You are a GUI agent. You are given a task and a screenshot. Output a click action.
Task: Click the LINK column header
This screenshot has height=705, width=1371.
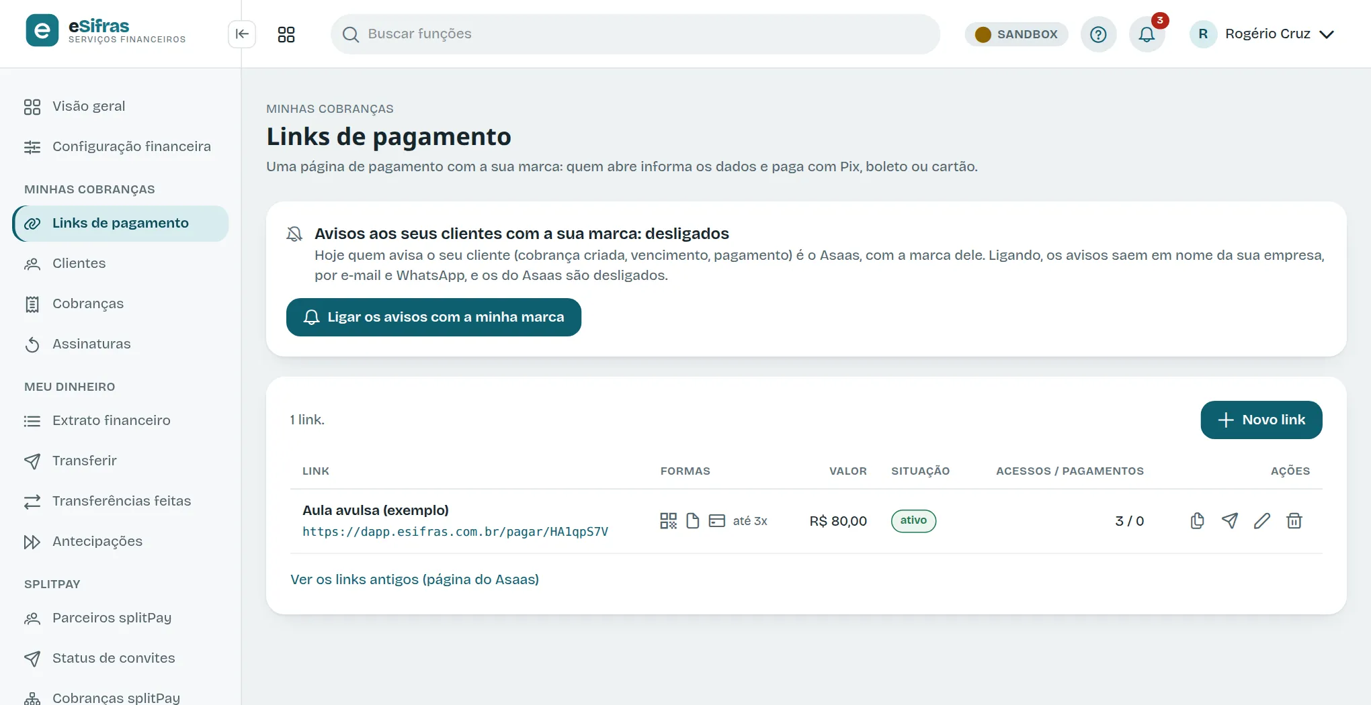316,471
